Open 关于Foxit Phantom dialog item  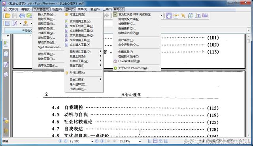tap(133, 68)
